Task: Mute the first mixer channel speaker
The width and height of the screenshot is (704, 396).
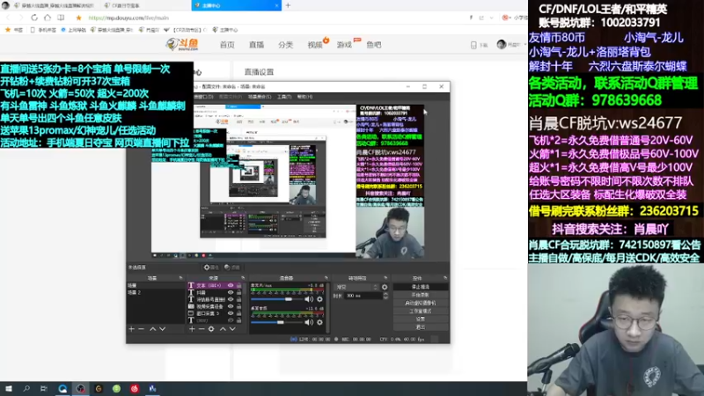Action: 309,299
